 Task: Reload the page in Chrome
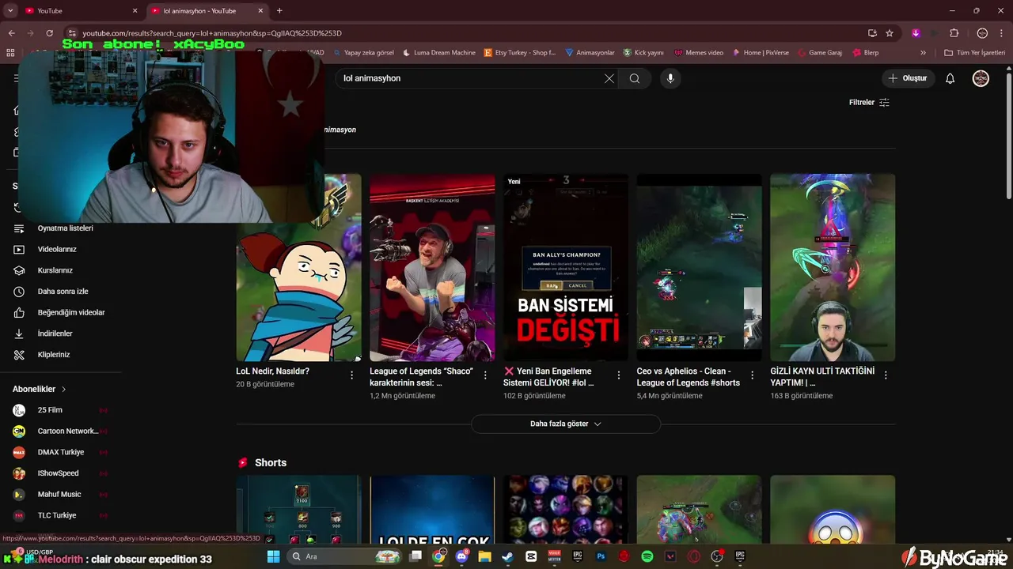[x=49, y=33]
